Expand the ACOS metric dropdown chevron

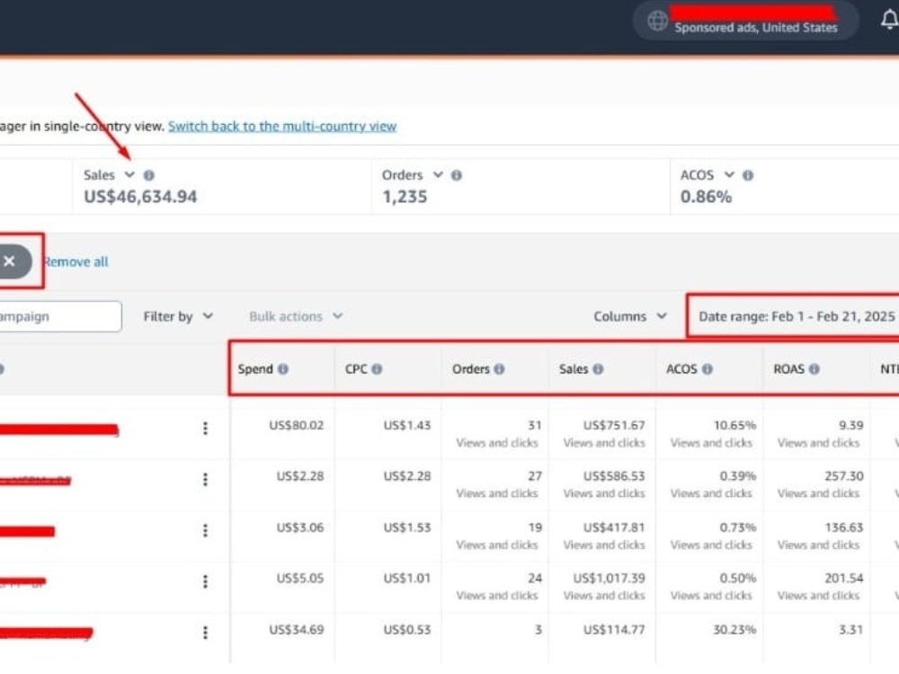pyautogui.click(x=729, y=175)
